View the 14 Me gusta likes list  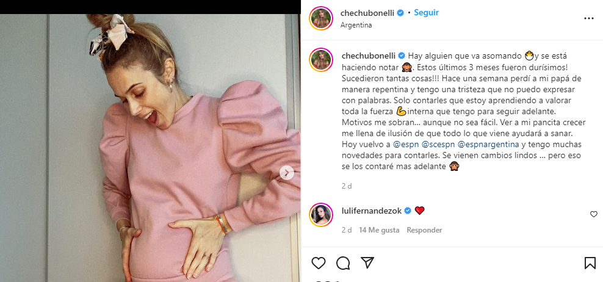[379, 230]
